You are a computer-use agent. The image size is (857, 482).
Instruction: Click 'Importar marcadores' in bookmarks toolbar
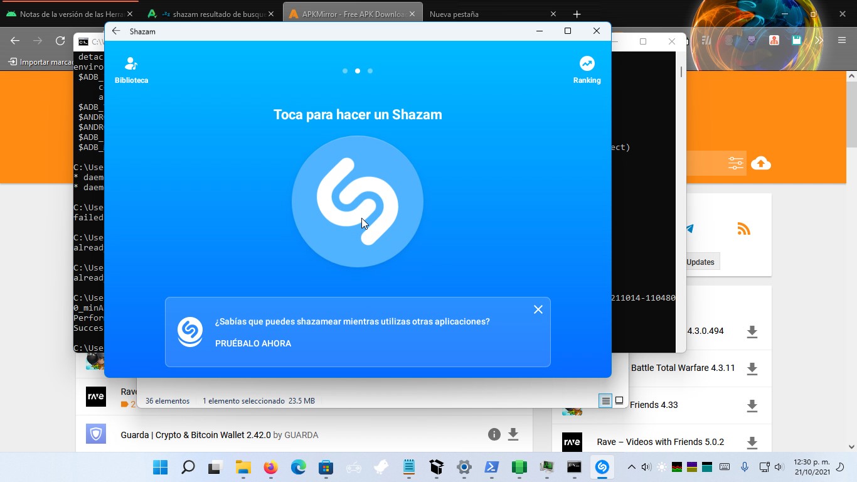tap(41, 62)
